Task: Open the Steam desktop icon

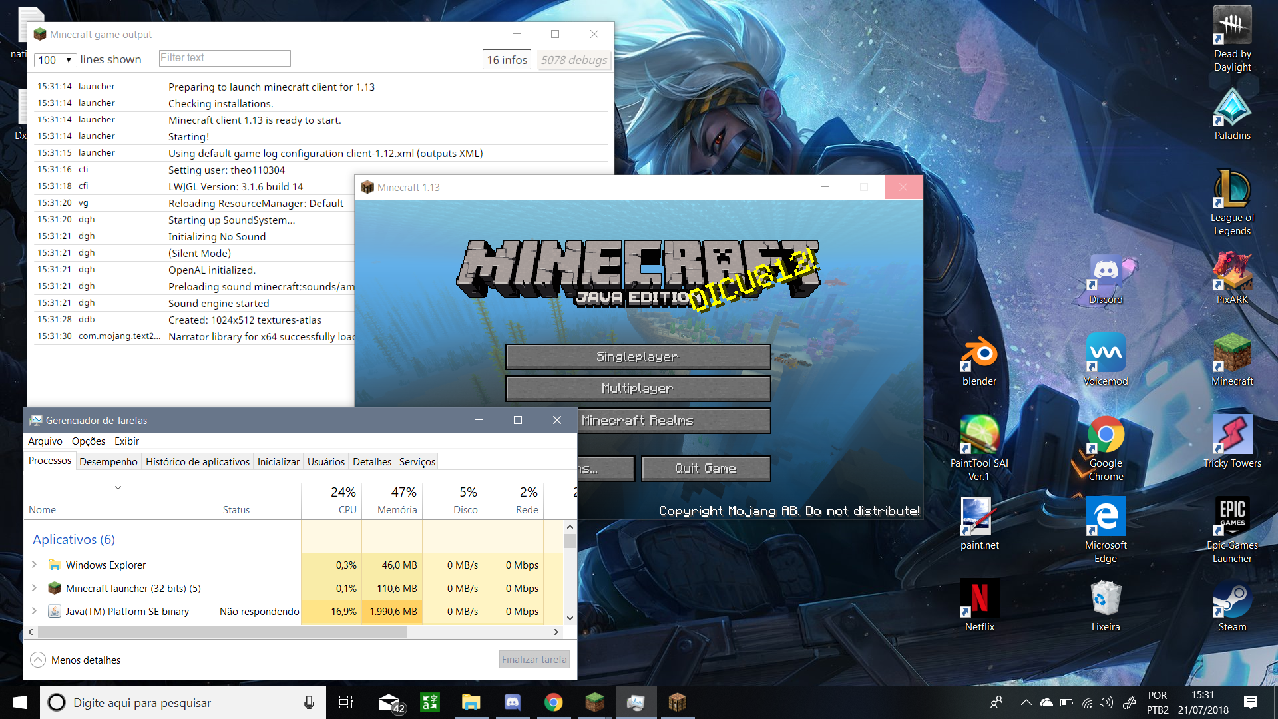Action: coord(1232,602)
